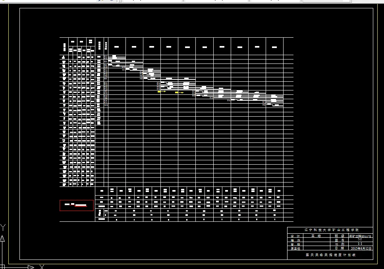Select the 日期 label in title block
384x269 pixels.
tap(340, 248)
